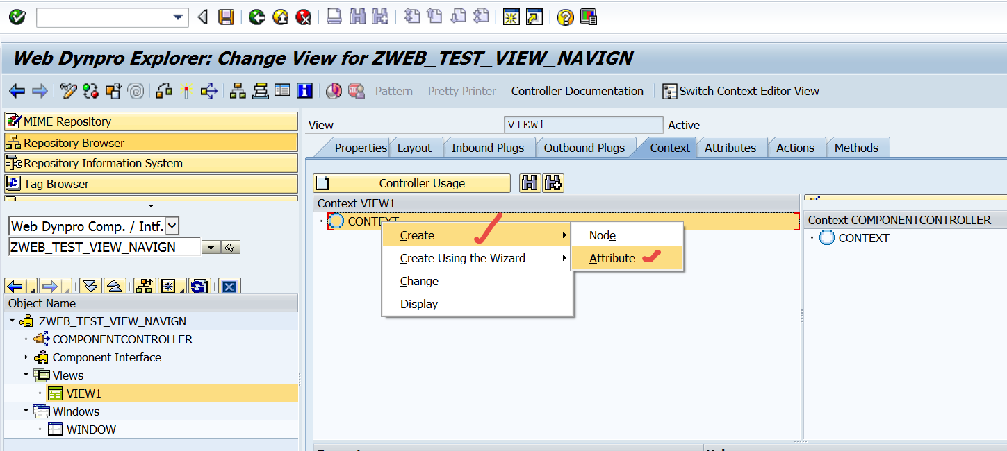Click the refresh icon in the object tree toolbar
This screenshot has width=1007, height=451.
coord(199,287)
